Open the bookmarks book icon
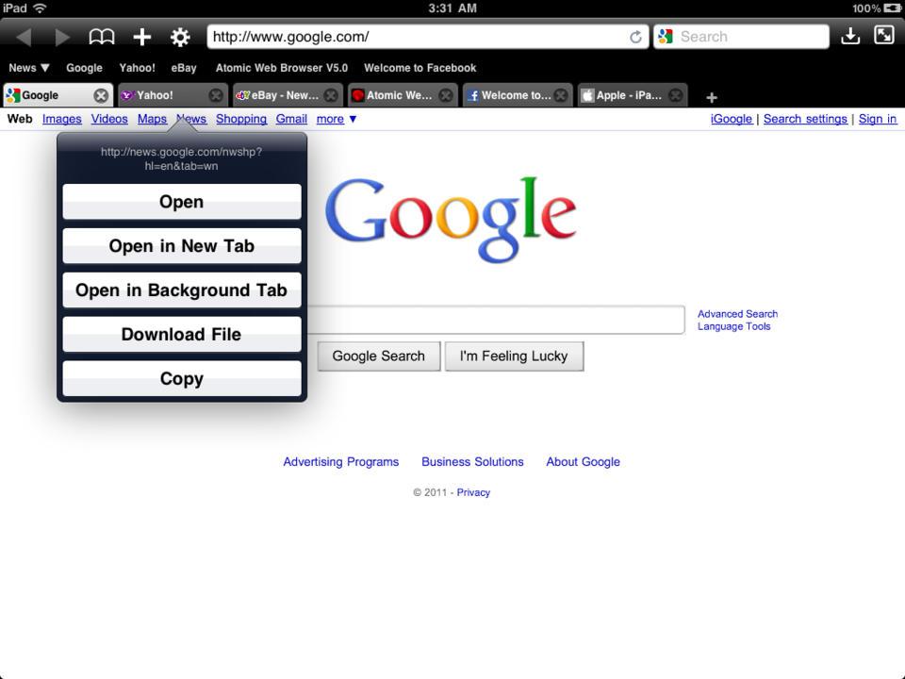 [x=102, y=37]
